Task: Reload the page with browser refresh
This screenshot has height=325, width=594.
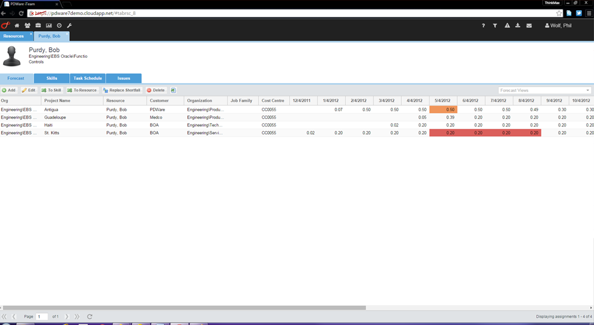Action: click(21, 13)
